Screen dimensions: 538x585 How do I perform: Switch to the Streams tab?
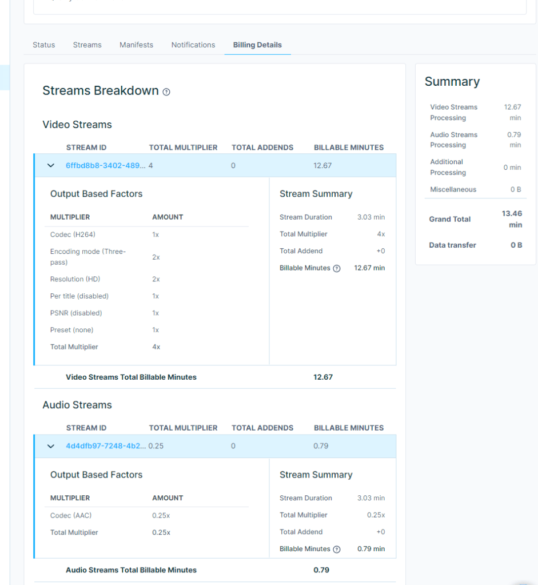pyautogui.click(x=87, y=45)
